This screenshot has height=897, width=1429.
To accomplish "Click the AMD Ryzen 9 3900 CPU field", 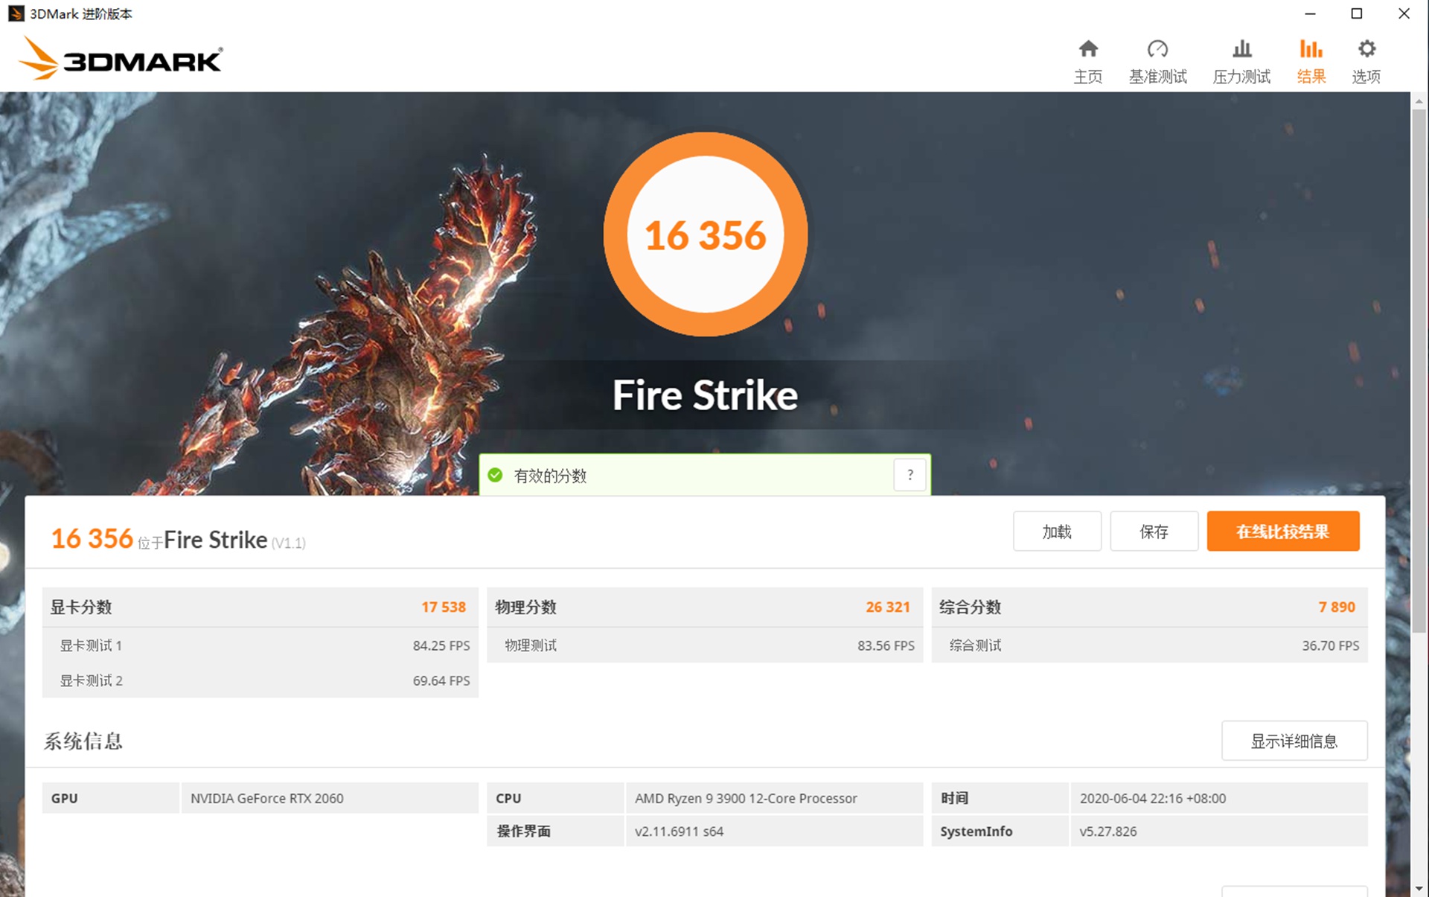I will 745,798.
